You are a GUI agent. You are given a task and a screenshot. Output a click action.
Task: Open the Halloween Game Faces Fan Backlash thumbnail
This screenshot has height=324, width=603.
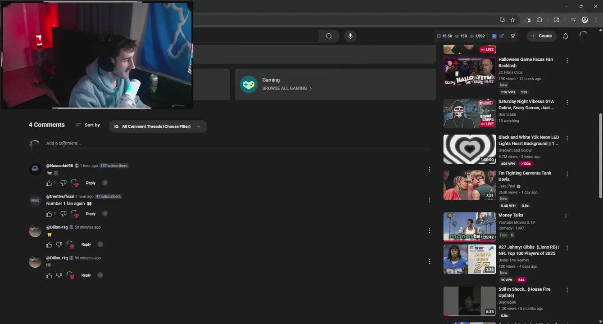(x=470, y=71)
